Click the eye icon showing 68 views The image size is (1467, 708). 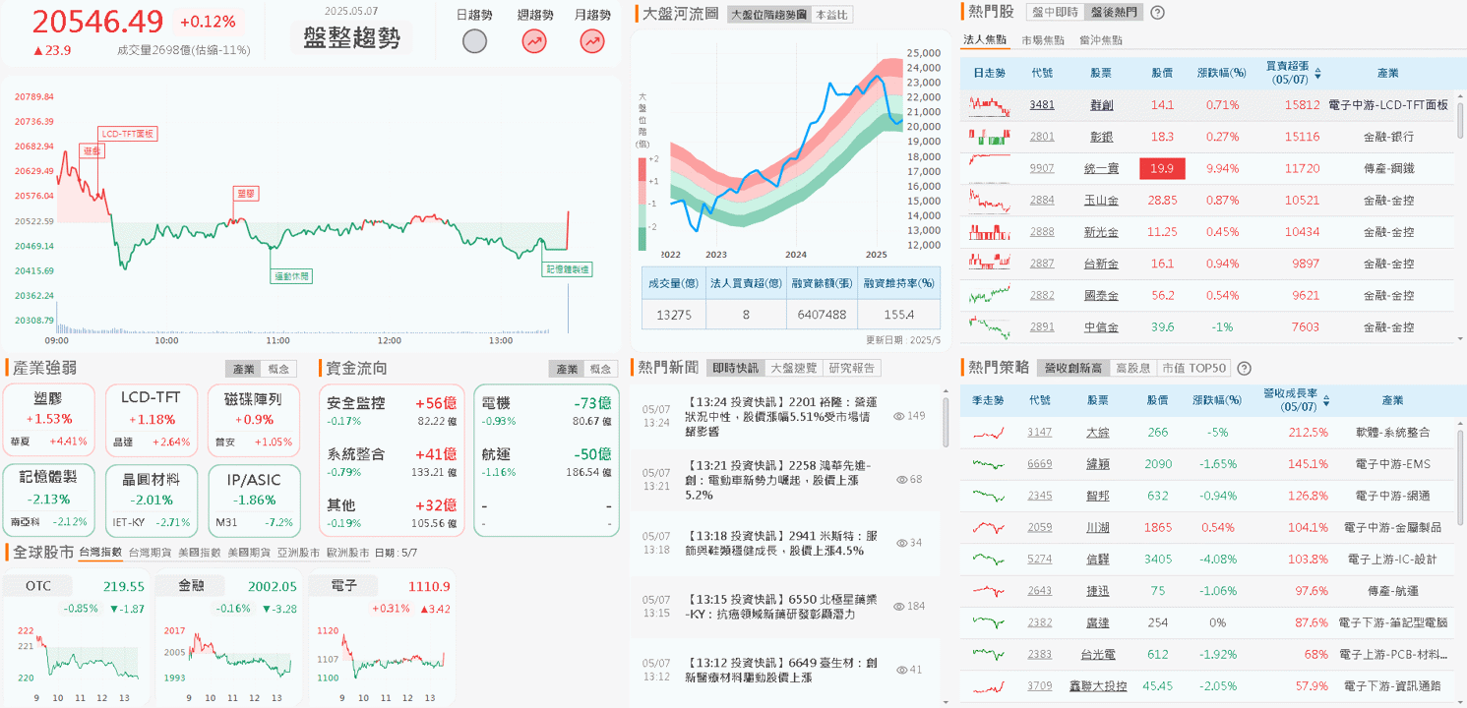(x=902, y=480)
